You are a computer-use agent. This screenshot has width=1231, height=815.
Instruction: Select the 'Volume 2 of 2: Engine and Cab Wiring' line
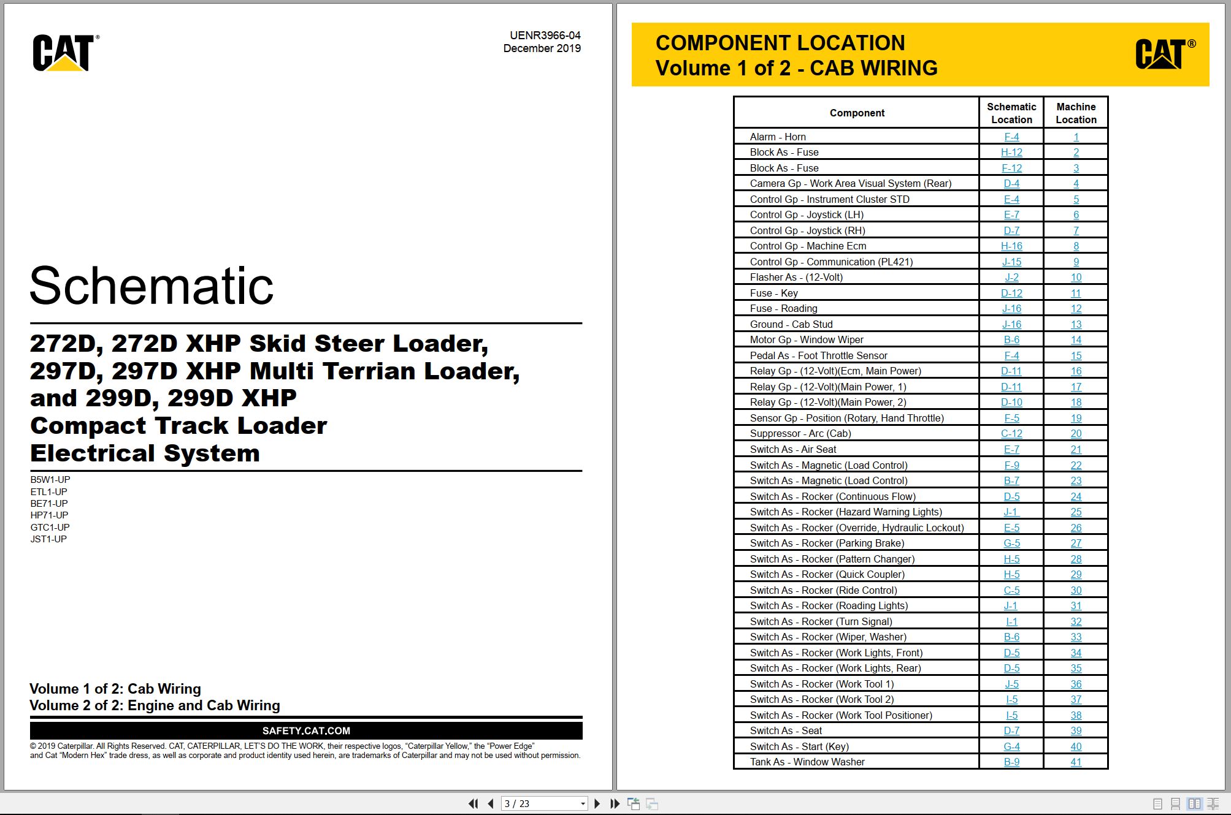click(x=155, y=705)
